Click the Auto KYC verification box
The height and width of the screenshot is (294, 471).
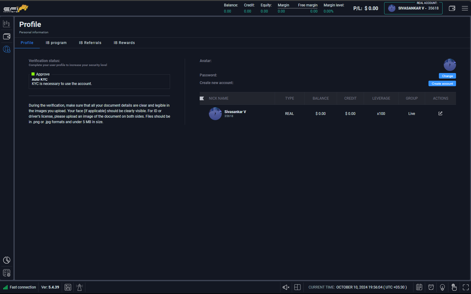pyautogui.click(x=99, y=82)
